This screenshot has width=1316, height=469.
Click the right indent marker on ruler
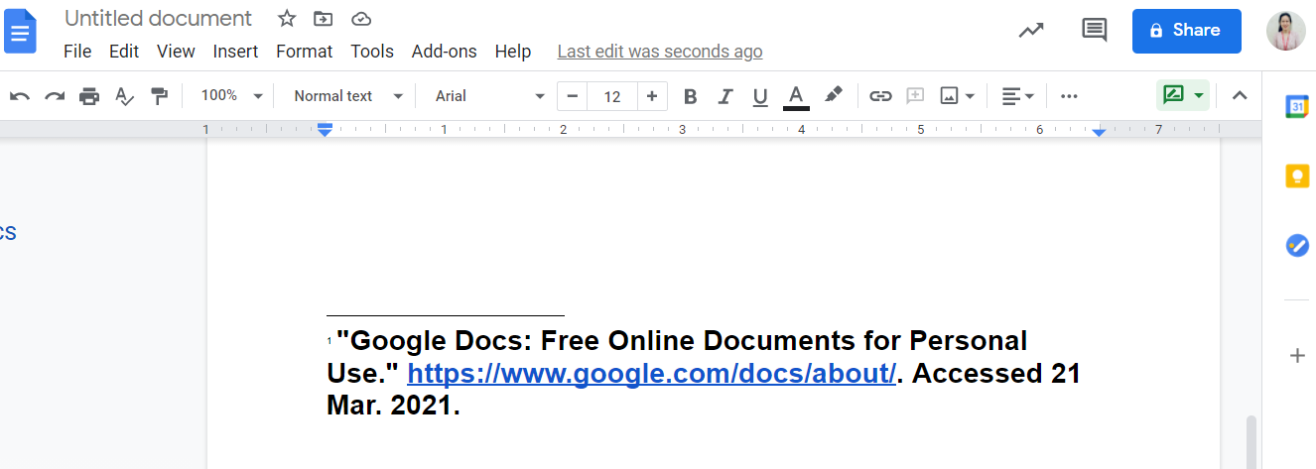pyautogui.click(x=1099, y=132)
